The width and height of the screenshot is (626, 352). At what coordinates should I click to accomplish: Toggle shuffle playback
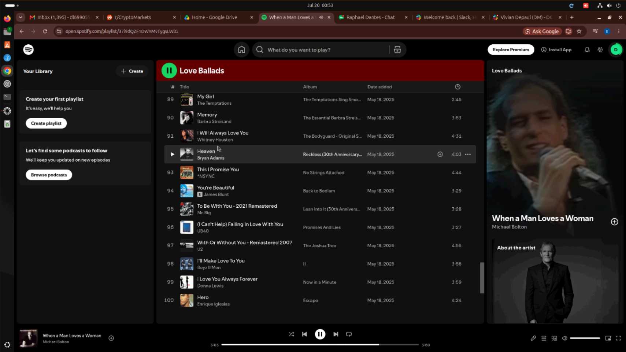(x=291, y=334)
